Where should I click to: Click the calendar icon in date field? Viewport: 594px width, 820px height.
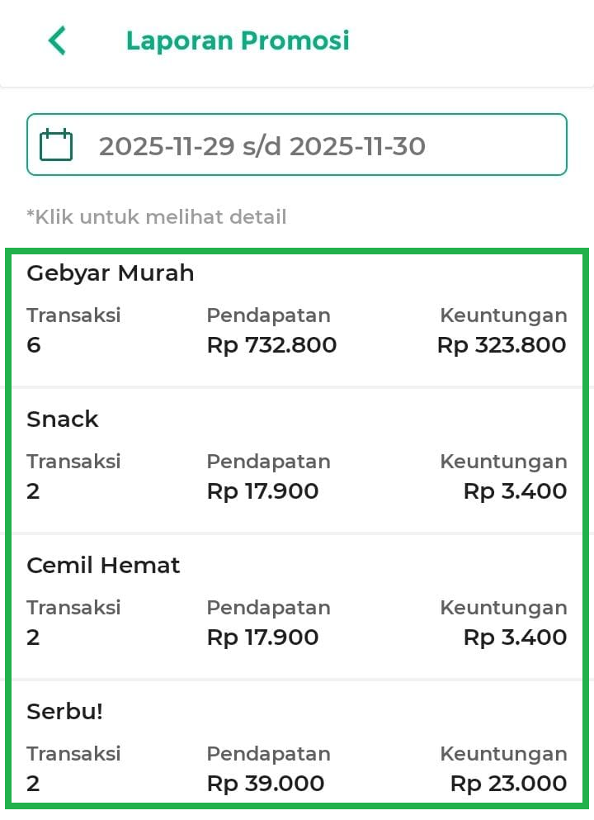(56, 145)
